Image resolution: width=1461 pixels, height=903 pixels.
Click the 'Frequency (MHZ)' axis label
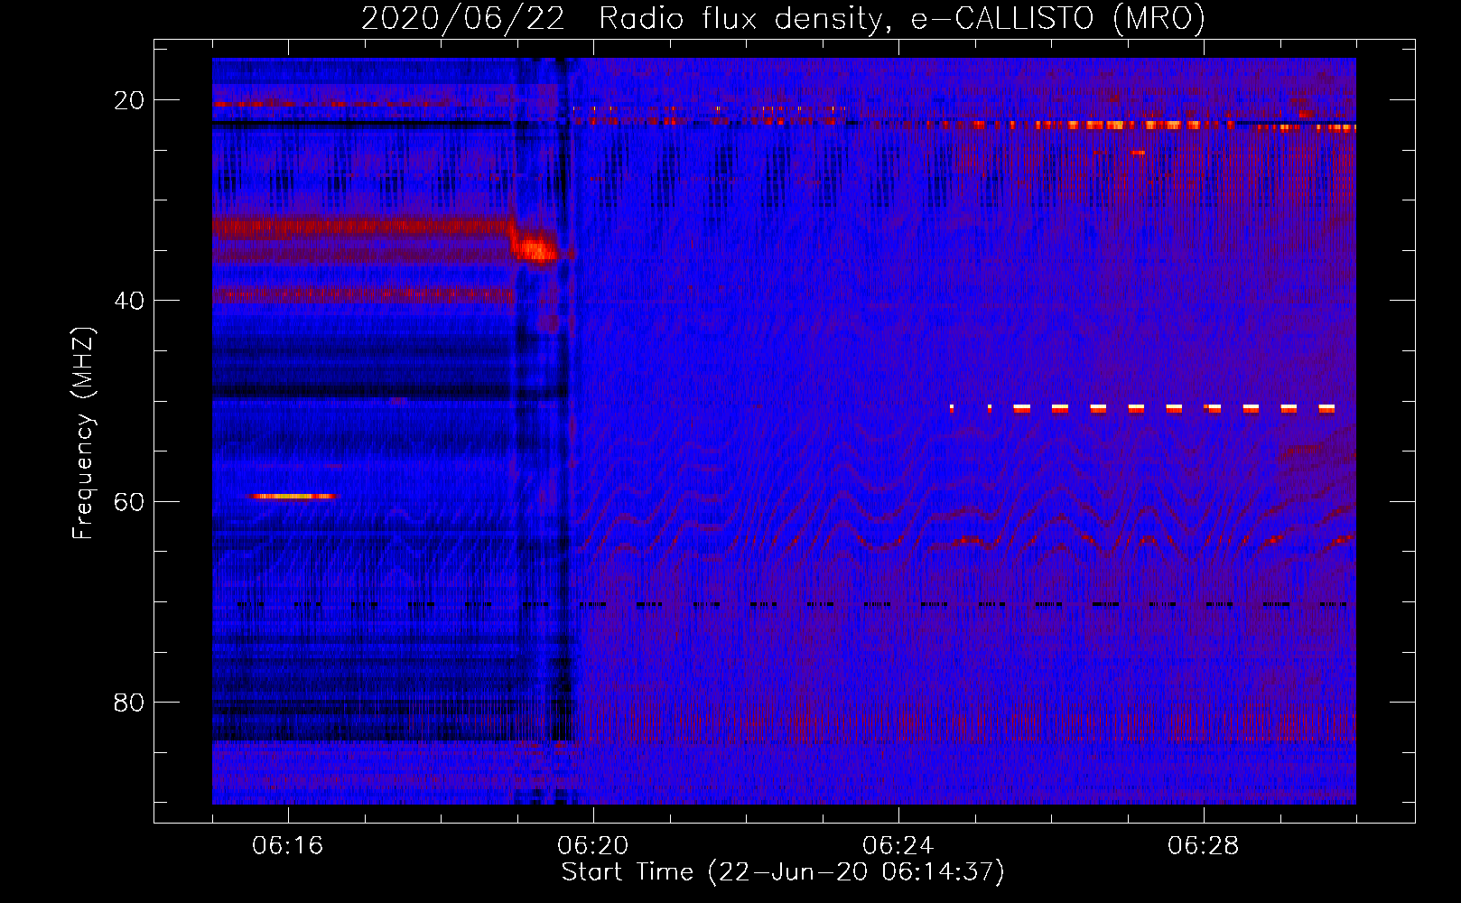83,434
